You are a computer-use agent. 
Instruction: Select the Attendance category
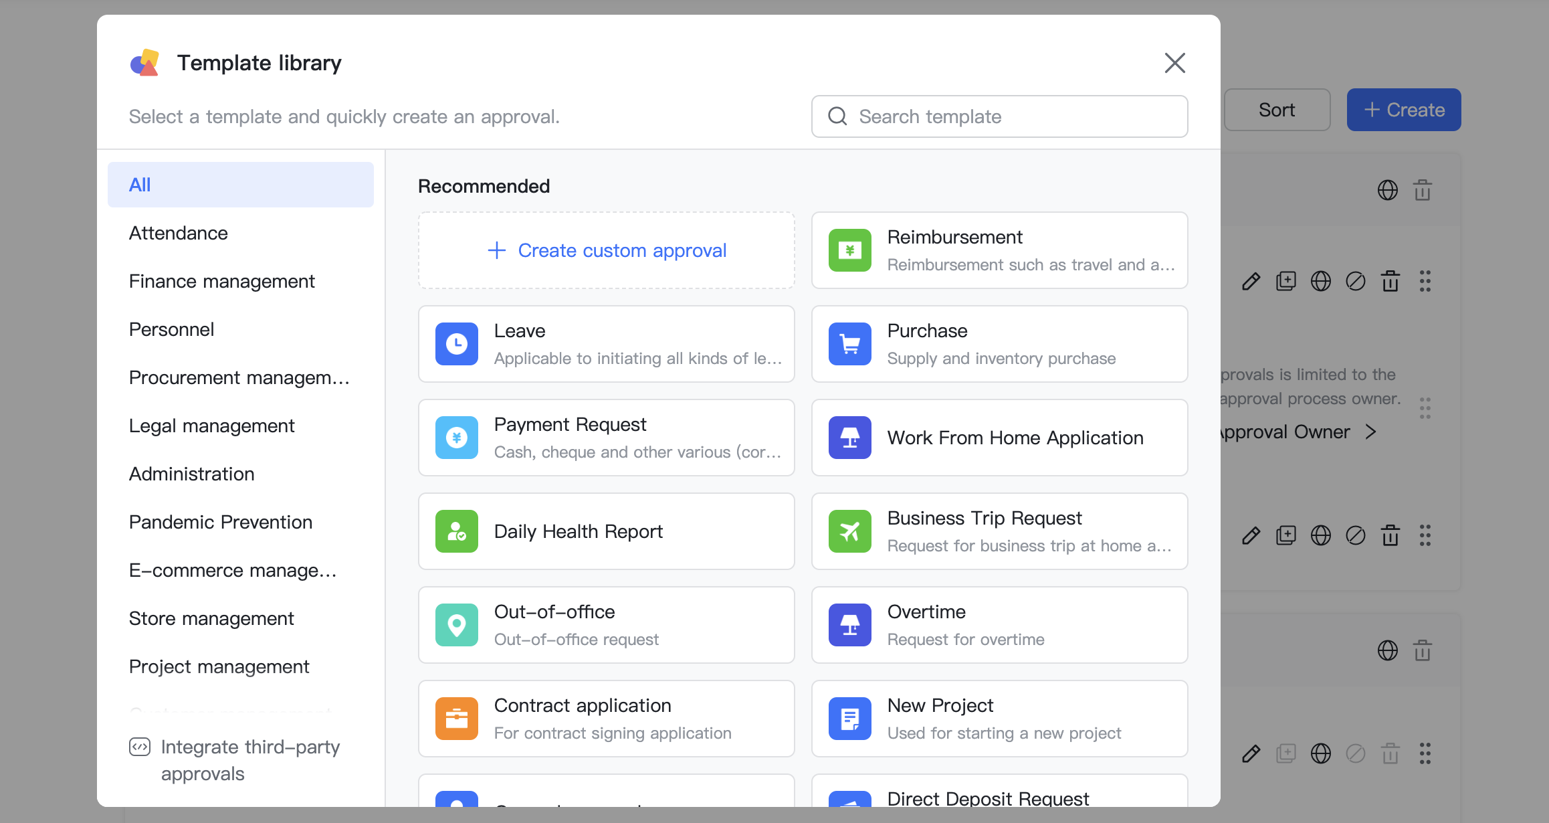178,233
